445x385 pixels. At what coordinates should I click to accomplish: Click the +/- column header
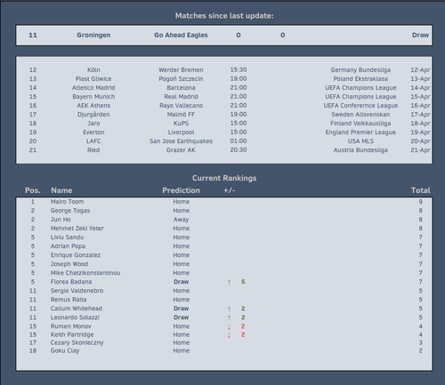[x=230, y=190]
